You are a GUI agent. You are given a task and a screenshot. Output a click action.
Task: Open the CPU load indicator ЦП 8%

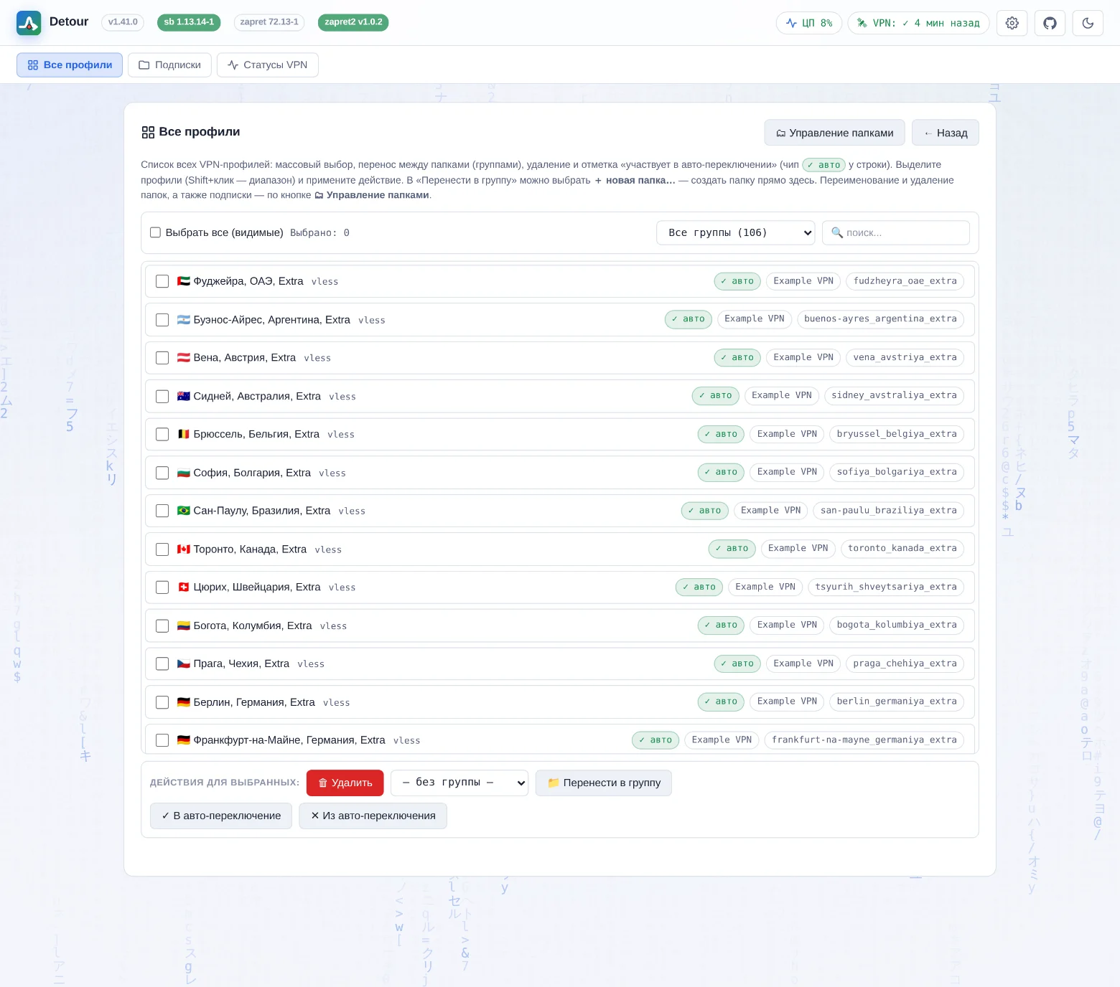(x=809, y=23)
